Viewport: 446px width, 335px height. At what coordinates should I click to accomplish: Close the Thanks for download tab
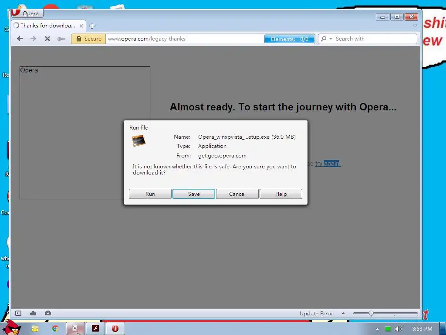pos(81,26)
